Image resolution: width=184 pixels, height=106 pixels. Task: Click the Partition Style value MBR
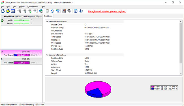point(87,58)
